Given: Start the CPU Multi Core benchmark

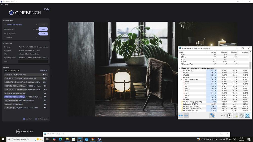Looking at the screenshot, I should tap(43, 29).
